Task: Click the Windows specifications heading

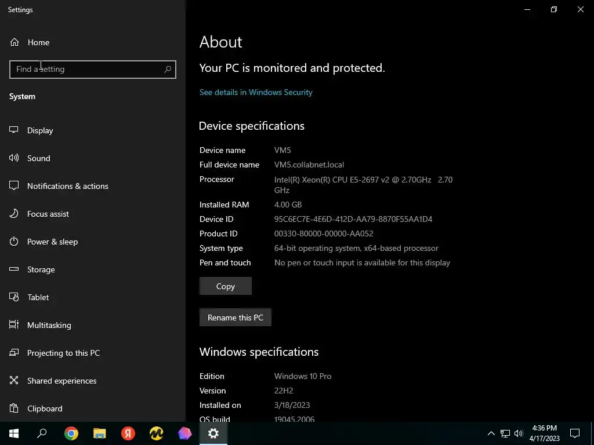Action: tap(259, 352)
